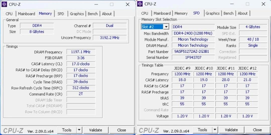
Task: Select the SPD tab in right window
Action: (196, 13)
